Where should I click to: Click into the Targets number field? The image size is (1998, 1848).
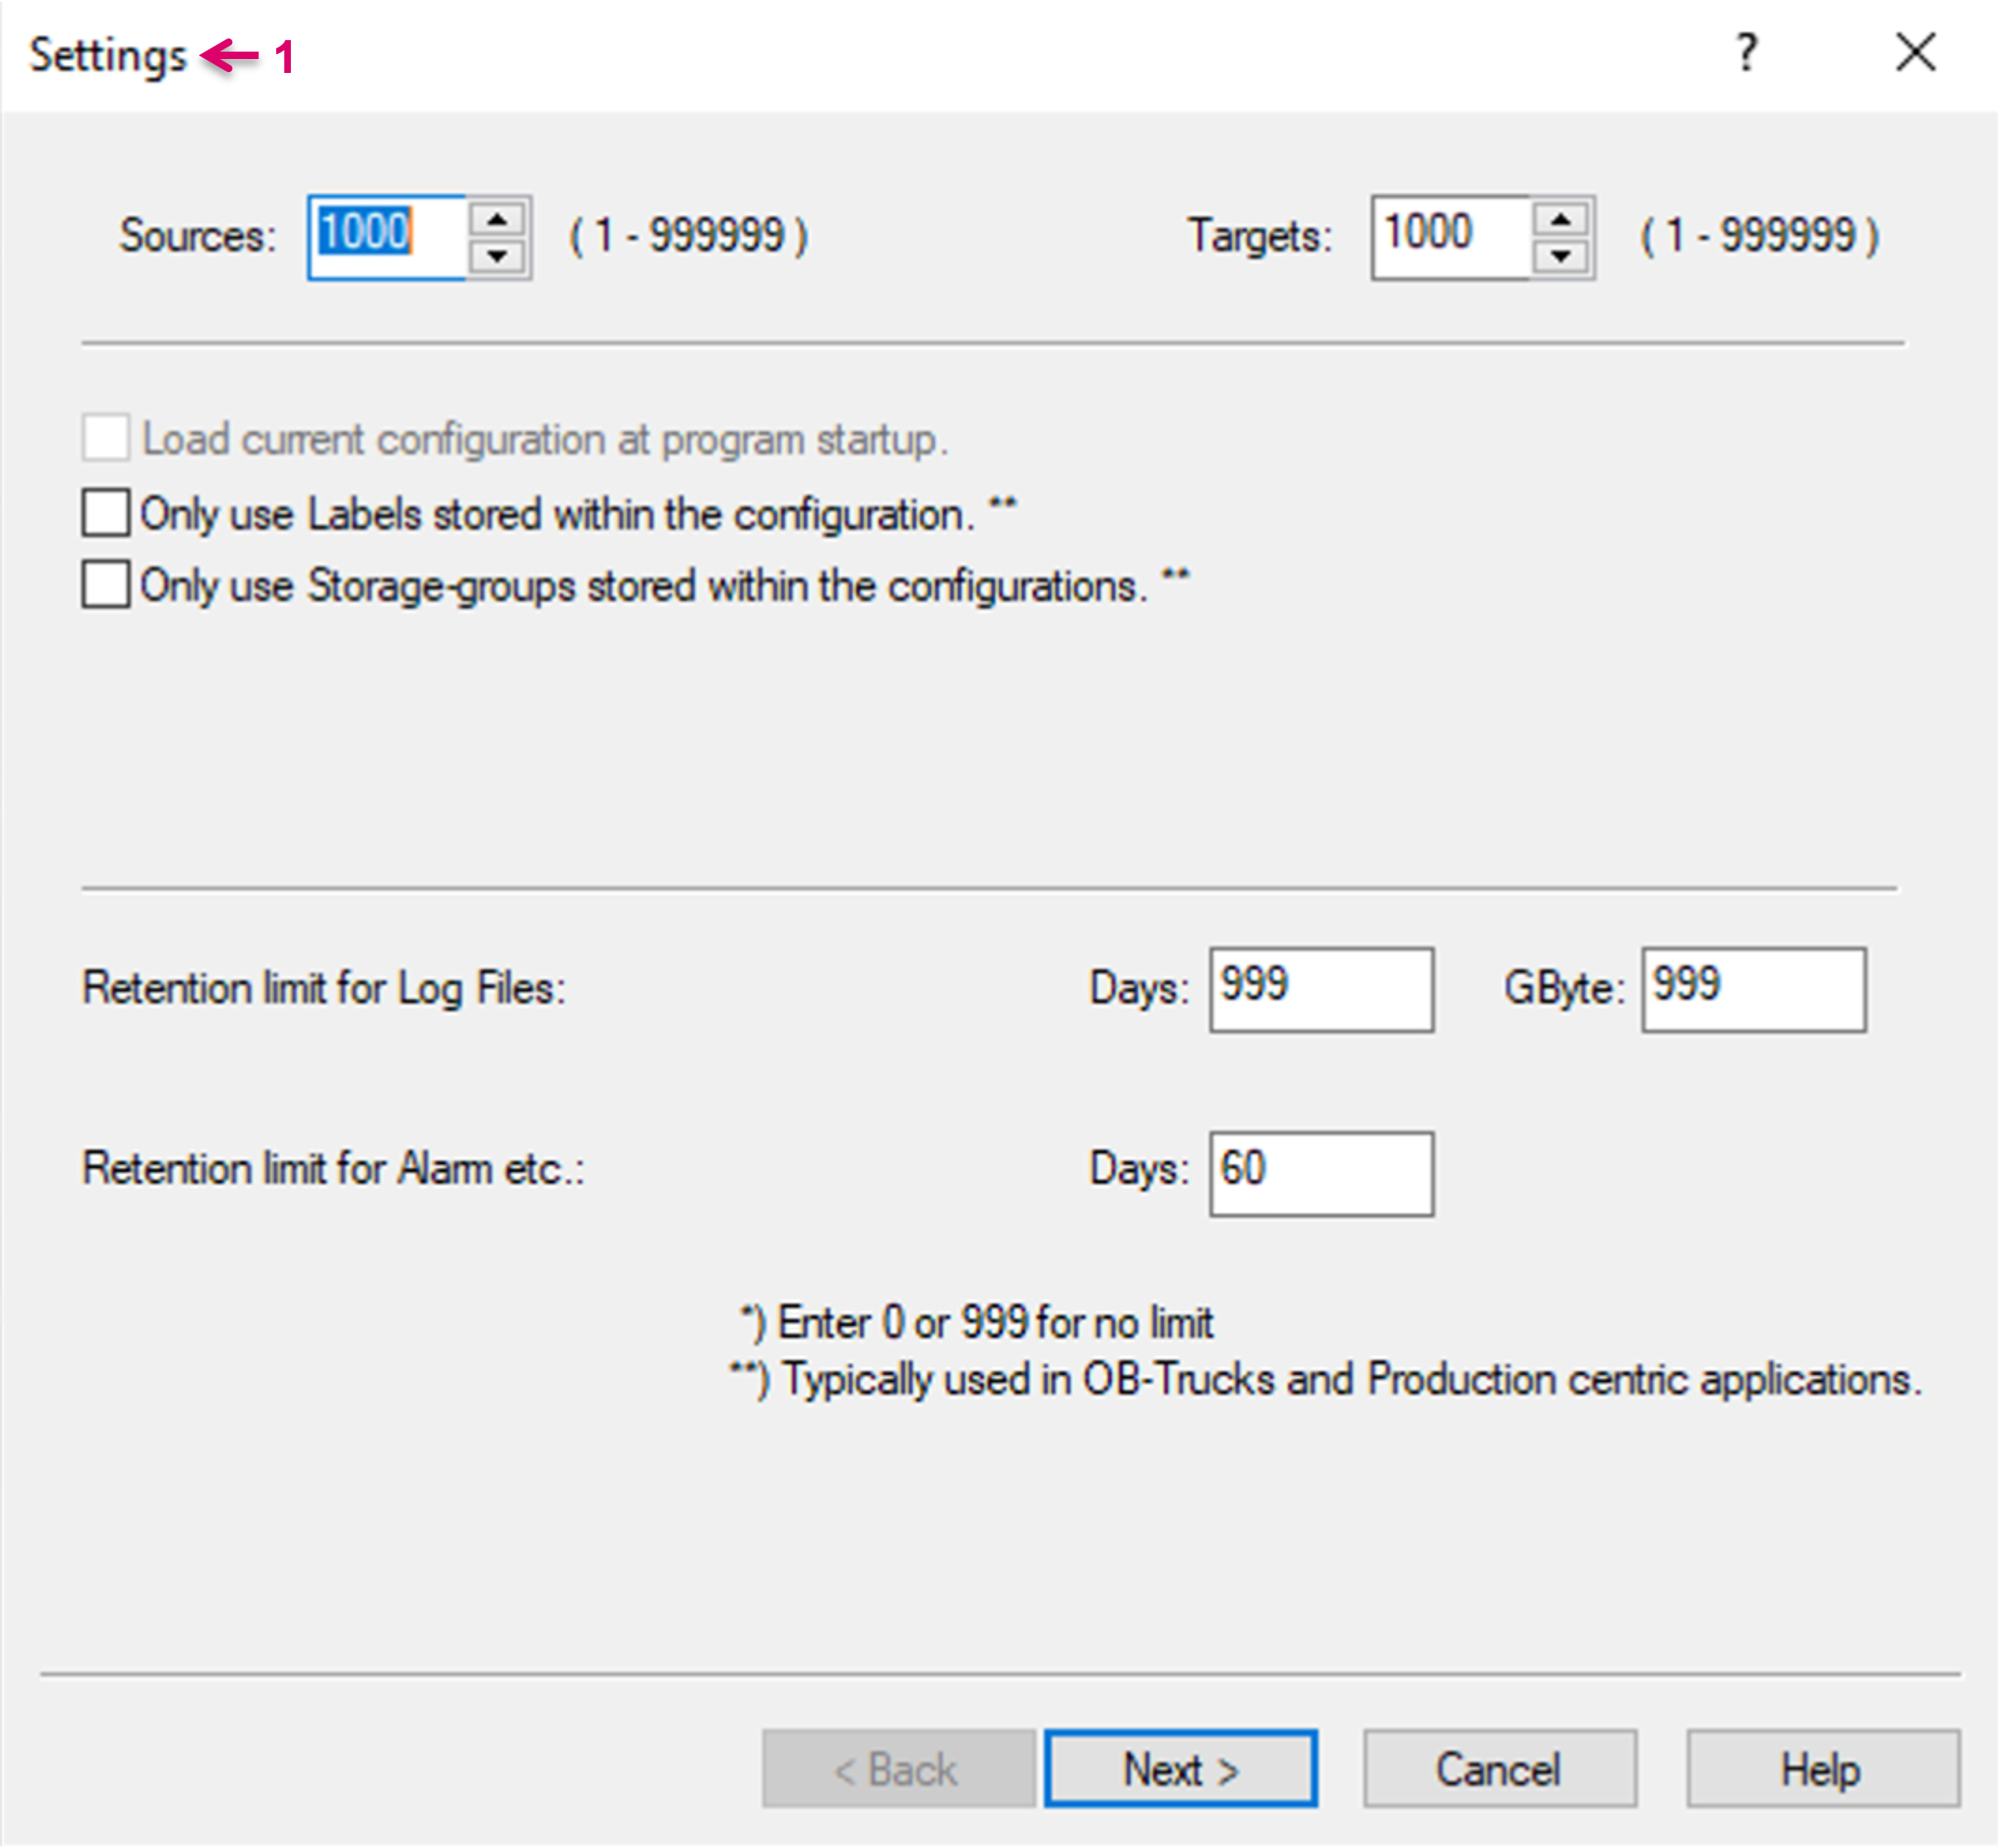(x=1450, y=237)
